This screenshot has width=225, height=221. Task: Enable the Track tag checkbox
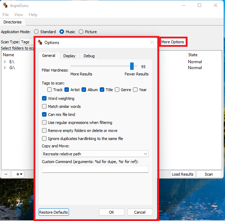click(50, 90)
